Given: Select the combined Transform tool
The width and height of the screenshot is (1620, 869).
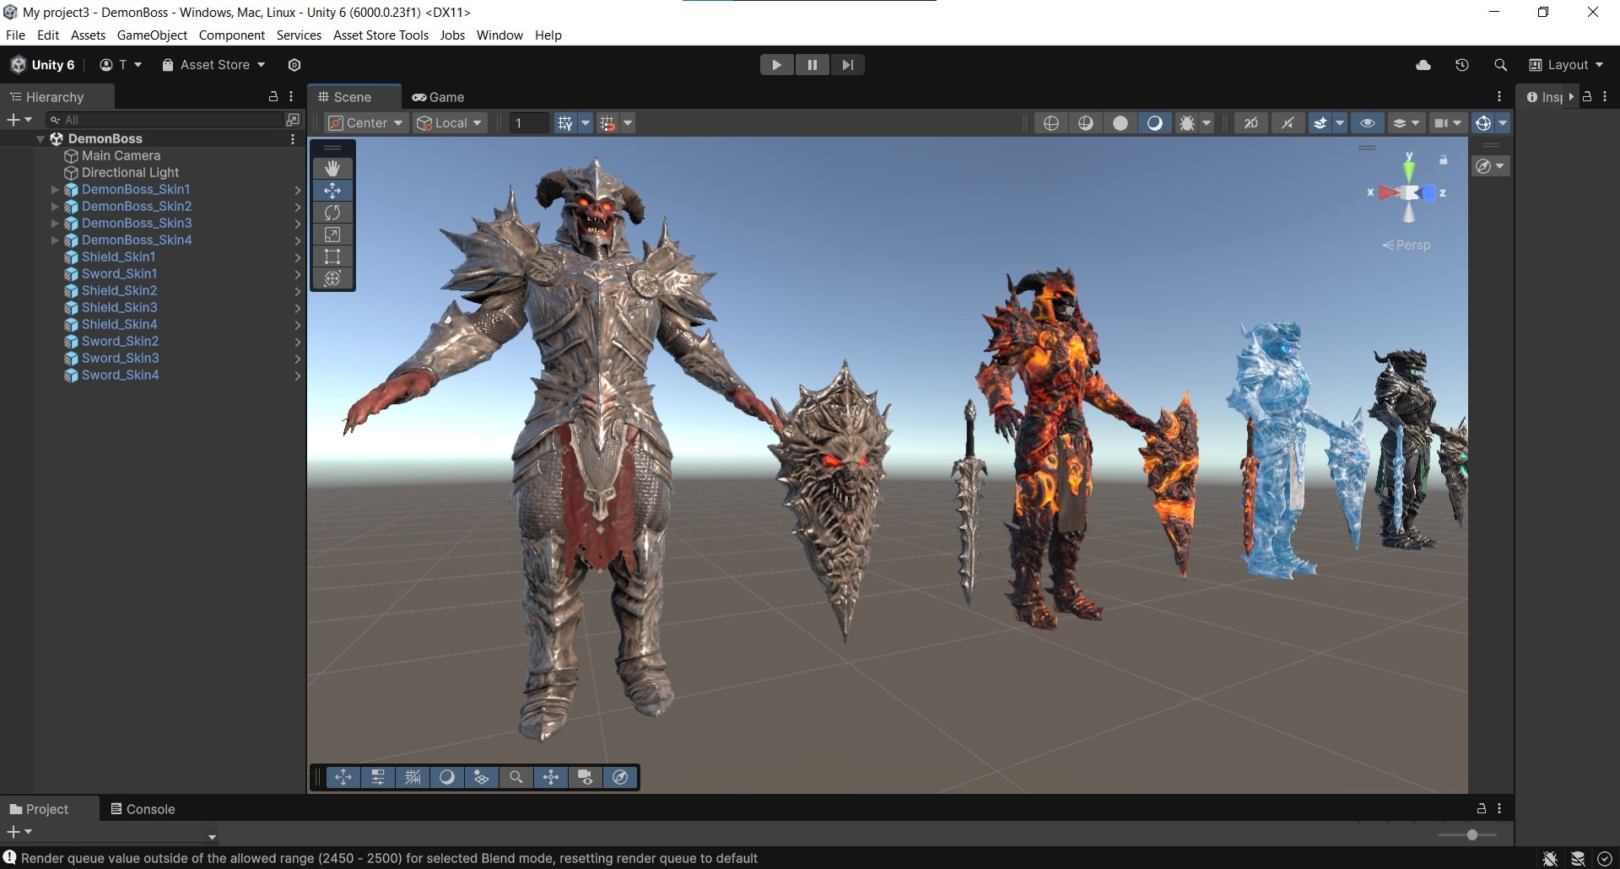Looking at the screenshot, I should point(332,278).
